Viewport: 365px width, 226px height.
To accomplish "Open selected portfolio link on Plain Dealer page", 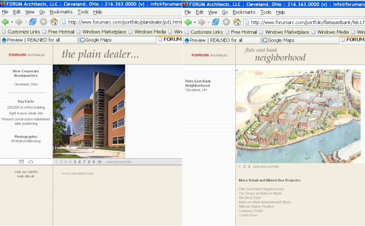I will pyautogui.click(x=118, y=162).
